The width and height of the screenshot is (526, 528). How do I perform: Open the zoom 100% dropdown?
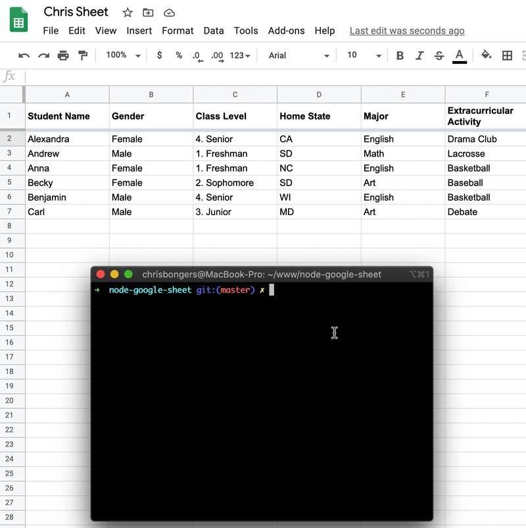click(123, 55)
